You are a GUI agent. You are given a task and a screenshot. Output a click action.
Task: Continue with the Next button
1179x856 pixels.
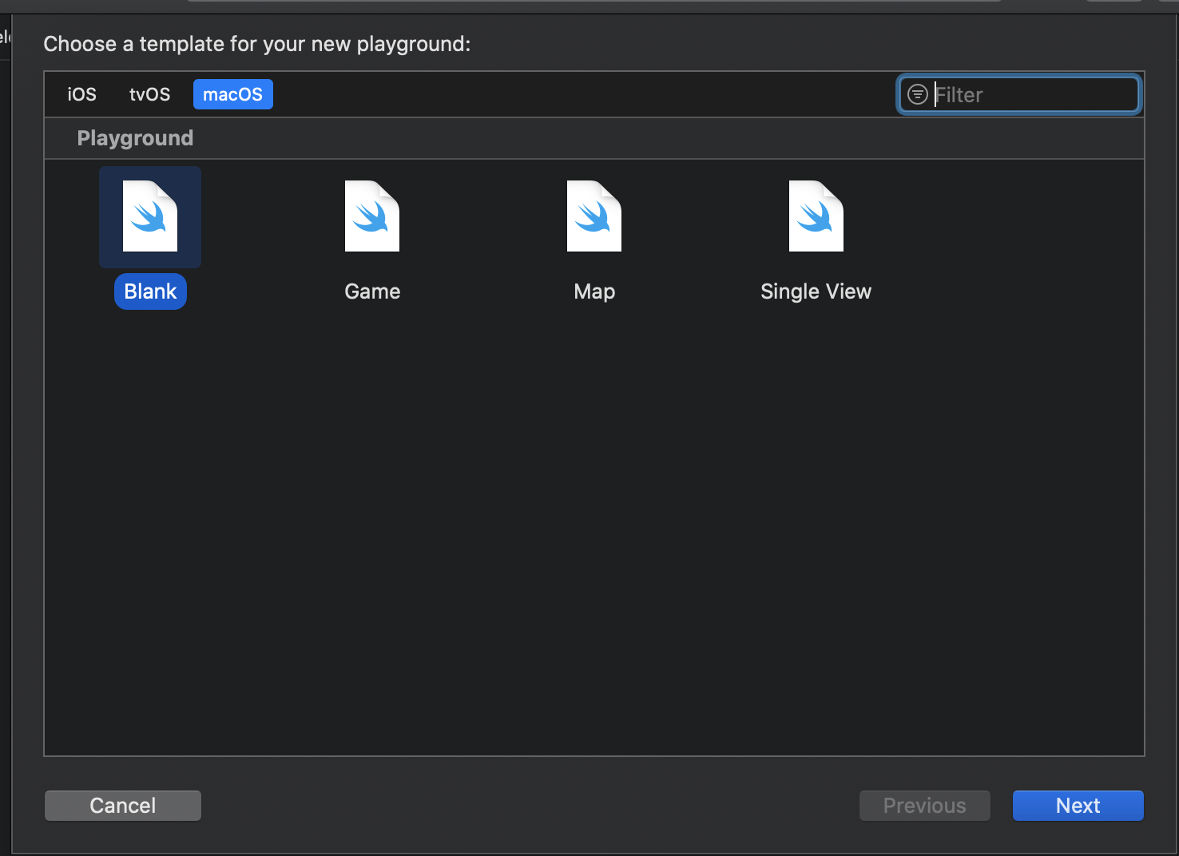(x=1078, y=806)
